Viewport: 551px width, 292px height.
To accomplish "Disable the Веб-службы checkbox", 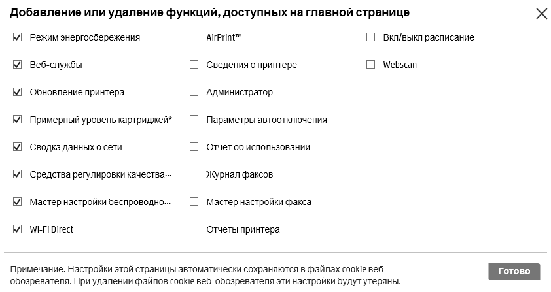I will tap(18, 65).
